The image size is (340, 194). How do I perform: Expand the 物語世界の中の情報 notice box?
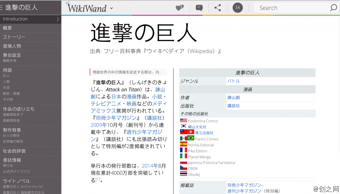point(129,72)
